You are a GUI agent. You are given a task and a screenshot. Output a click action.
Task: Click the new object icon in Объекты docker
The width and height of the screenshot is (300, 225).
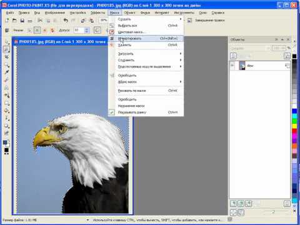(233, 204)
